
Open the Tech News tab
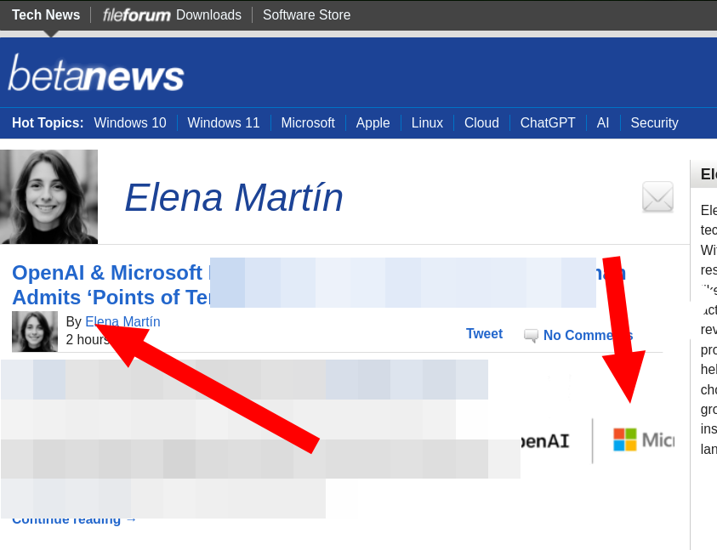tap(46, 15)
